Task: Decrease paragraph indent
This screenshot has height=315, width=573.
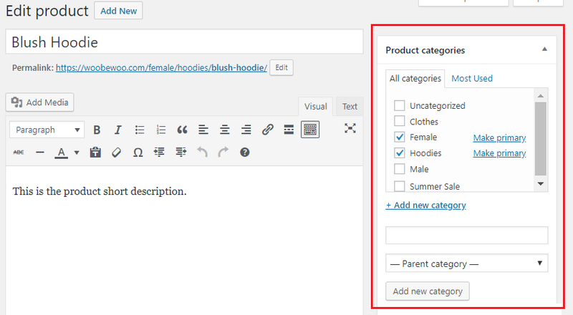Action: pyautogui.click(x=159, y=152)
